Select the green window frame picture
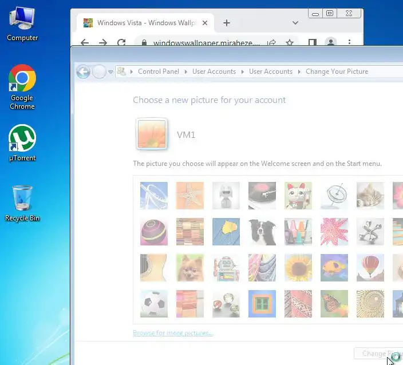403x365 pixels. pyautogui.click(x=262, y=304)
